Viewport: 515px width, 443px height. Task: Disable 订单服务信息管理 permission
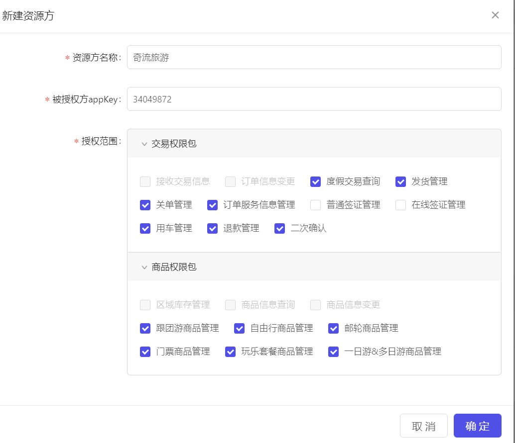point(213,205)
